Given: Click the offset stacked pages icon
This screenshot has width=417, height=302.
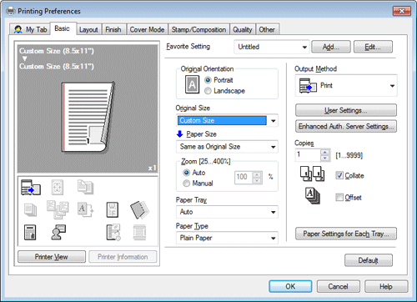Looking at the screenshot, I should point(313,196).
